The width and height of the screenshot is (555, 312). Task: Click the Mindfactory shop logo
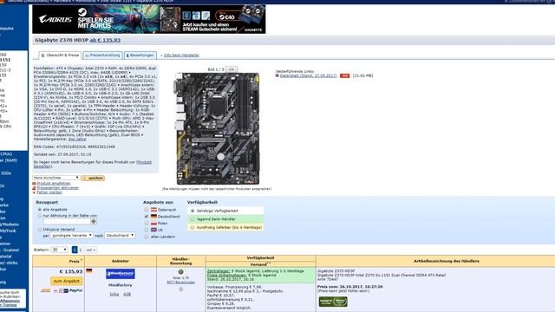[x=121, y=274]
